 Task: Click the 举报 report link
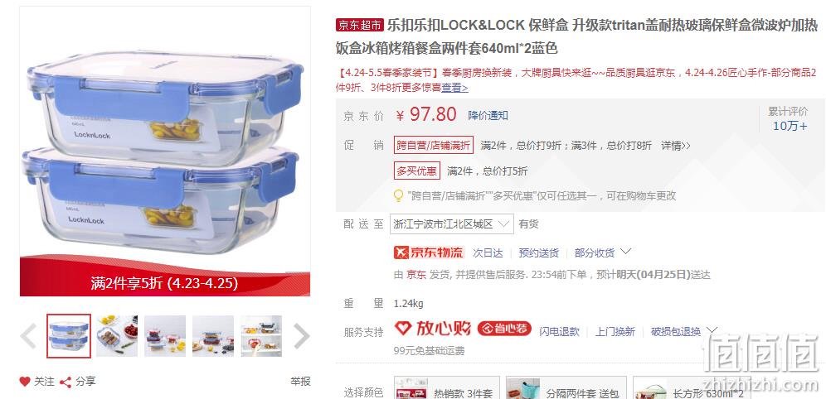(300, 382)
